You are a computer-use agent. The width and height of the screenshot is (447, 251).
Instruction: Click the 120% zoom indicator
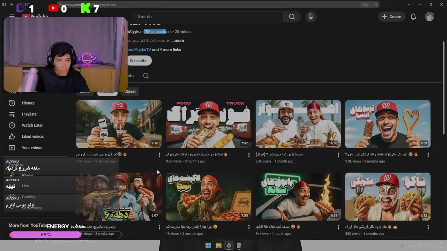tap(365, 5)
